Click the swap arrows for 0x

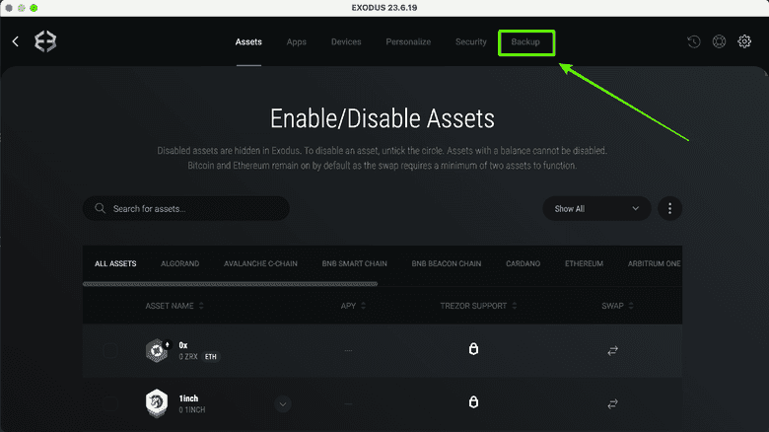pos(612,349)
